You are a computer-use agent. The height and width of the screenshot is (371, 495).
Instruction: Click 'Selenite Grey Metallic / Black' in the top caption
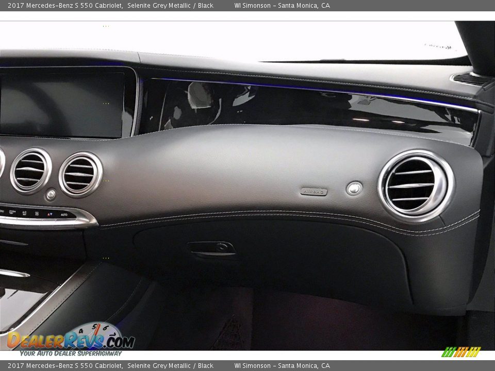point(171,5)
